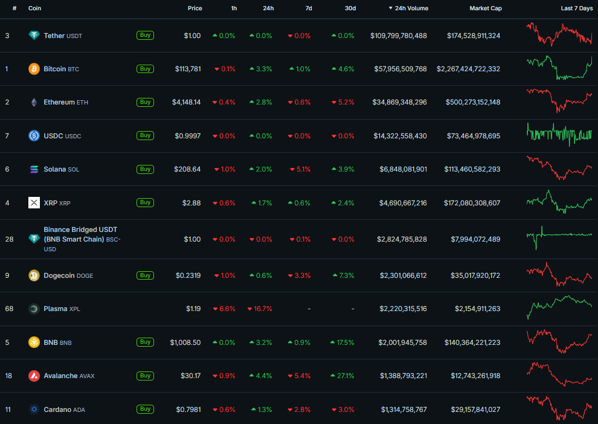Screen dimensions: 598x424
Task: Click Plasma 24h change 16.7%
Action: 260,309
